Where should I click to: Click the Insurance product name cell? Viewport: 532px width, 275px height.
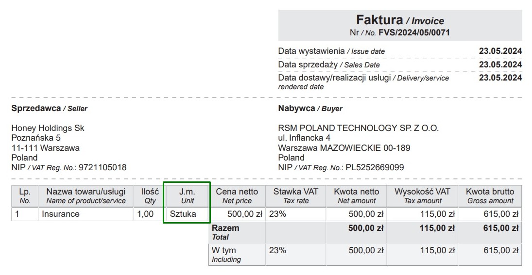(x=61, y=214)
